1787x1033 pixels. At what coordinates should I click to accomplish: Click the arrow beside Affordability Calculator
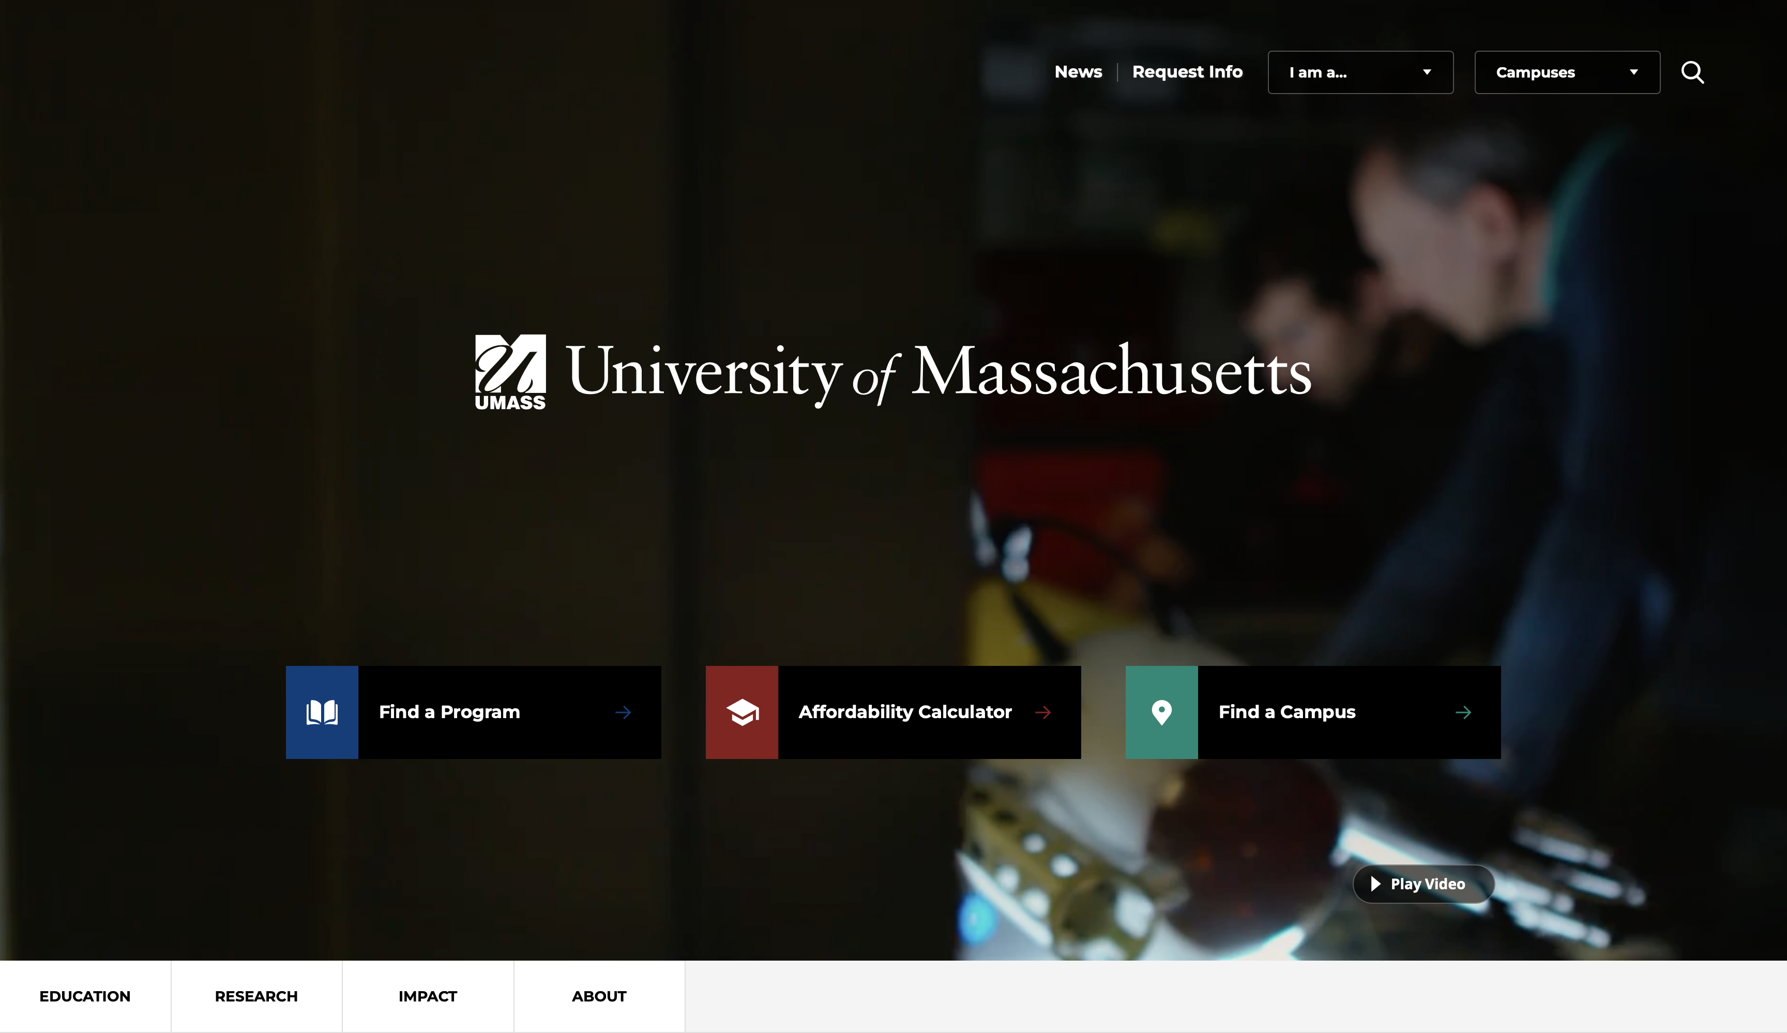pyautogui.click(x=1043, y=712)
